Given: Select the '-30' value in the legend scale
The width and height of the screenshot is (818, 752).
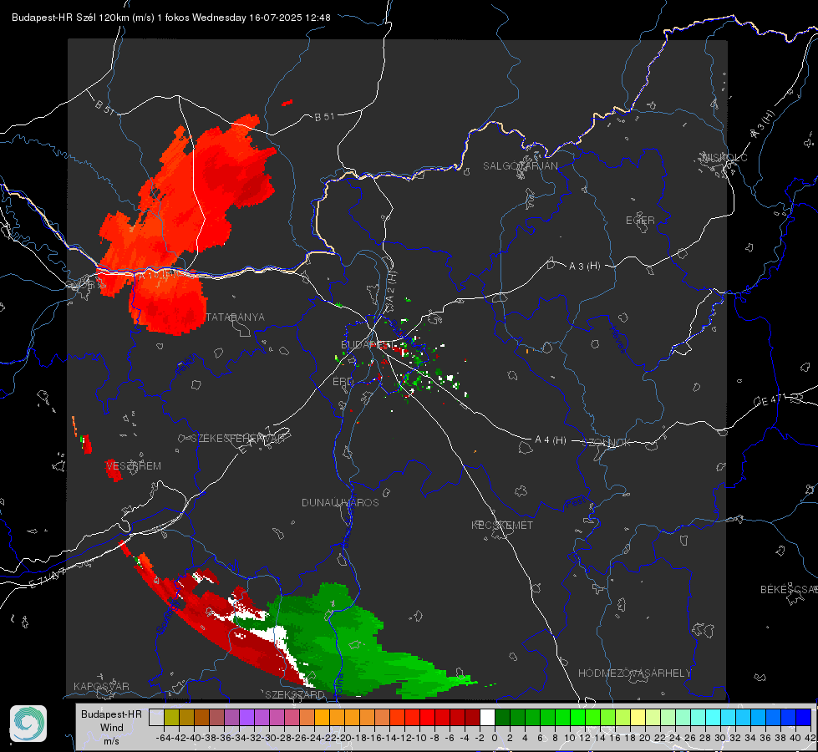Looking at the screenshot, I should coord(270,738).
